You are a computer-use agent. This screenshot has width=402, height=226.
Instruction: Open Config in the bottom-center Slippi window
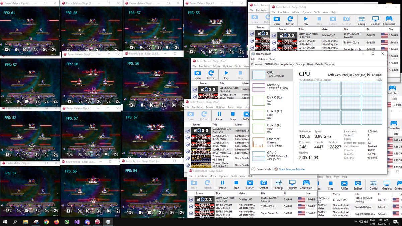(279, 185)
